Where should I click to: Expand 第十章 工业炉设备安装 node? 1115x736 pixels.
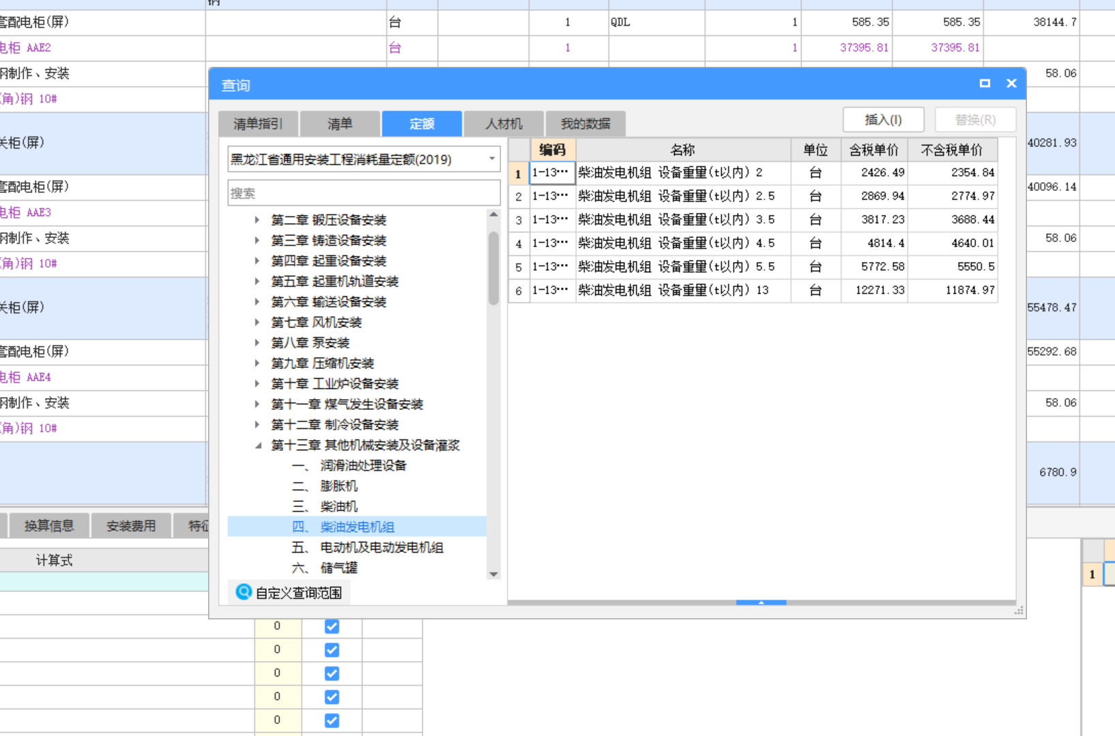tap(257, 383)
